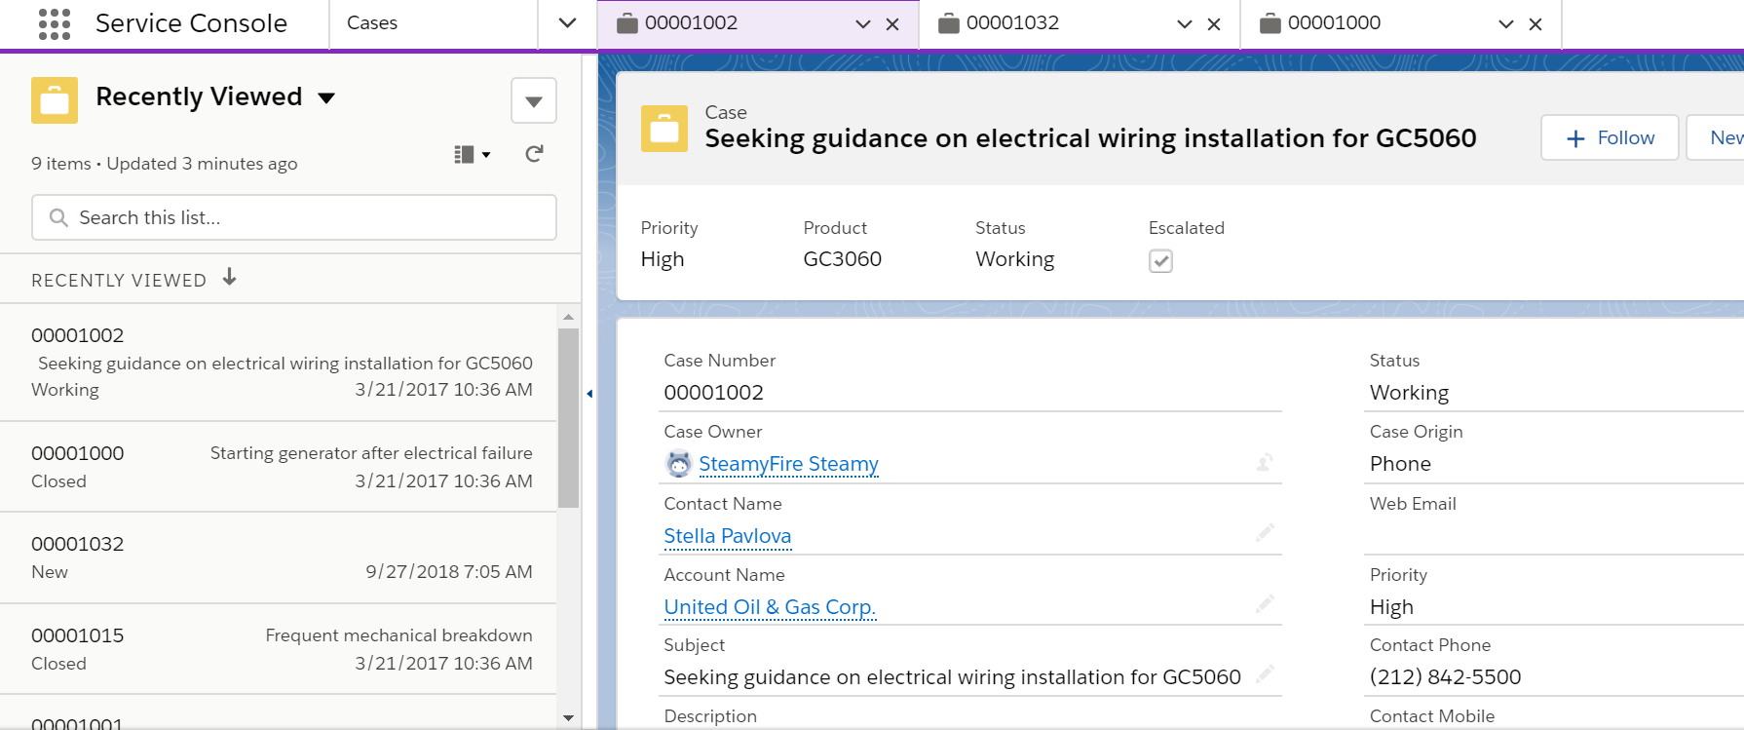
Task: Click the Case Origin Phone value
Action: (x=1400, y=464)
